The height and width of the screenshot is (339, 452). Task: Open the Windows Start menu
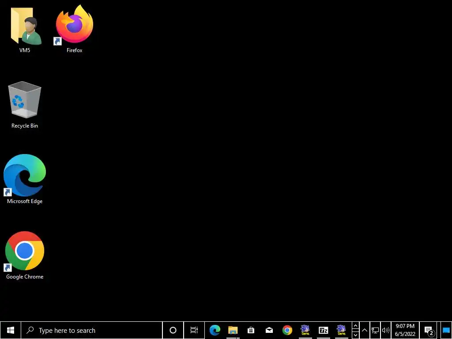[11, 330]
